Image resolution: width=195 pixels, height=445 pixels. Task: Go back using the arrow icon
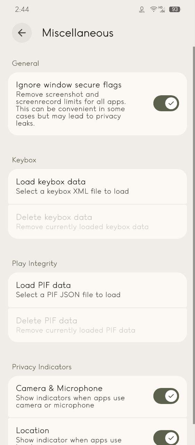pos(22,33)
